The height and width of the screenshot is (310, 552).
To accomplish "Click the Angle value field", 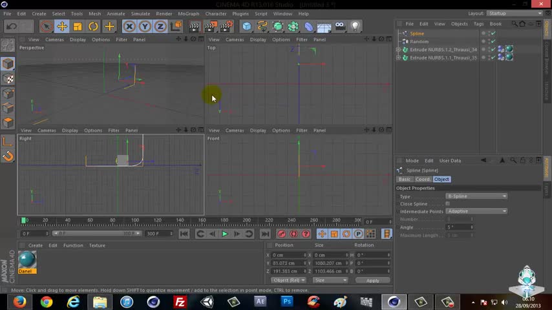I will 460,227.
